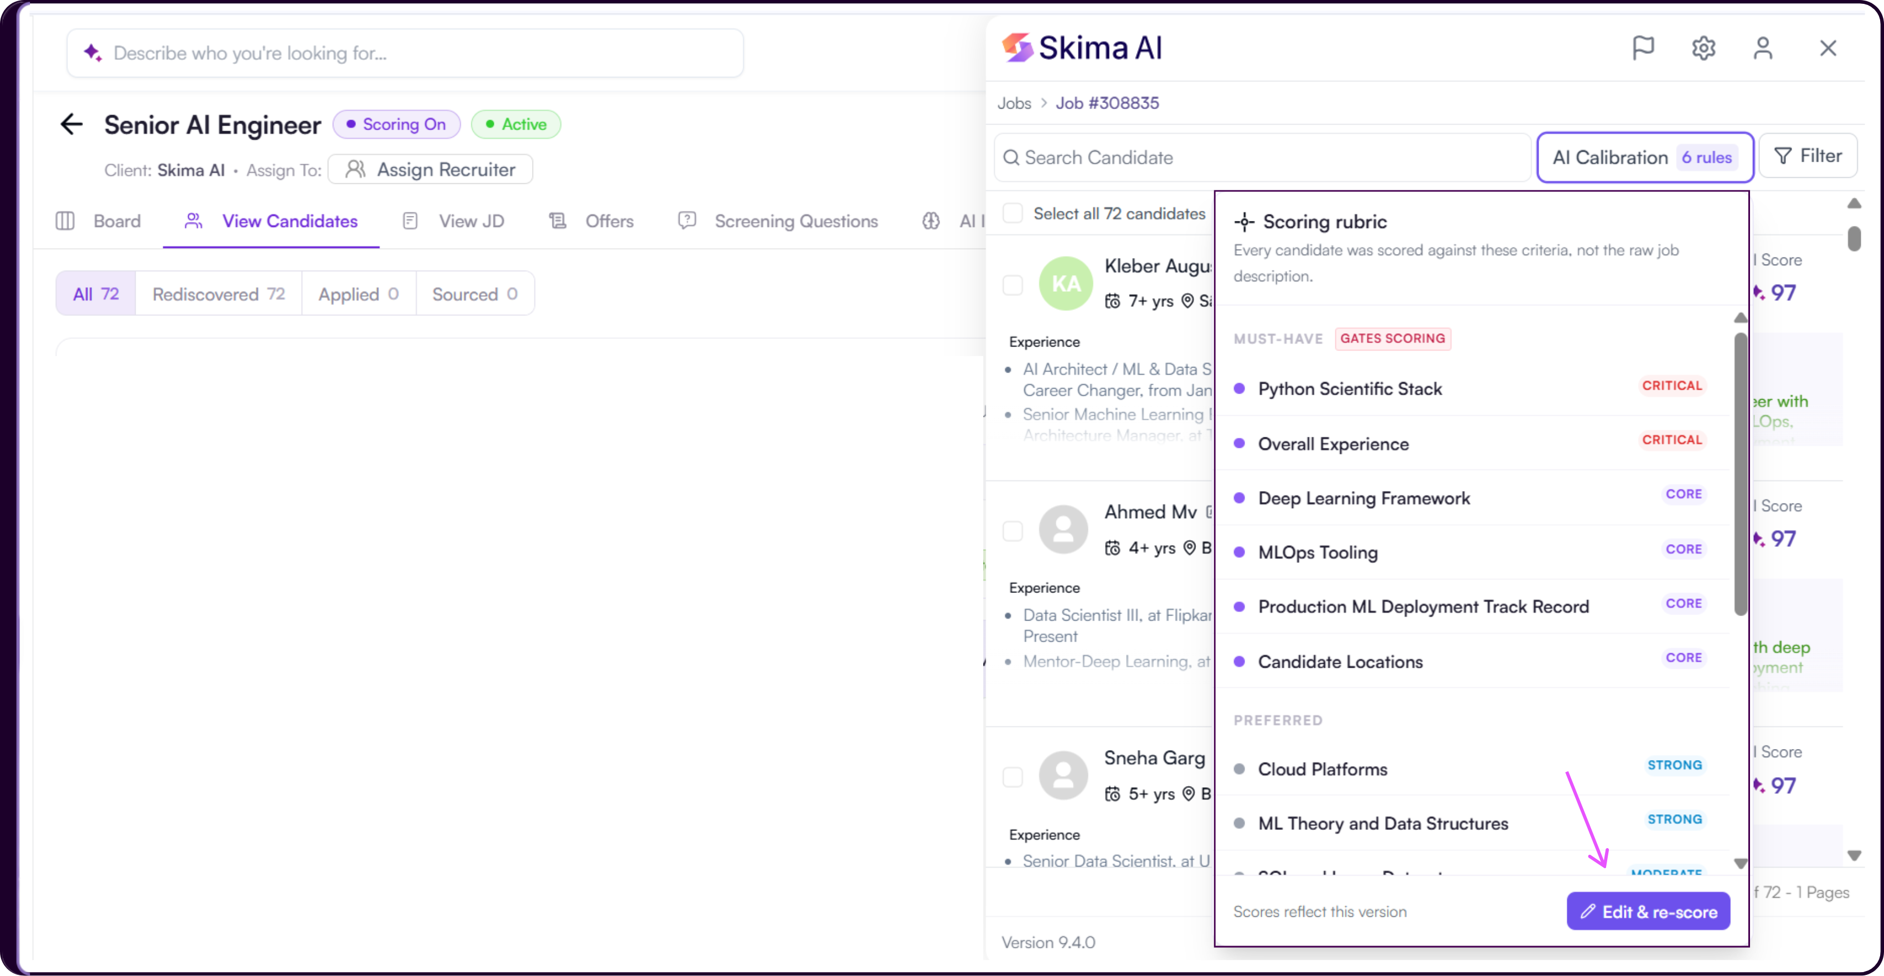Viewport: 1884px width, 976px height.
Task: Open the AI Calibration rules dropdown
Action: [1645, 157]
